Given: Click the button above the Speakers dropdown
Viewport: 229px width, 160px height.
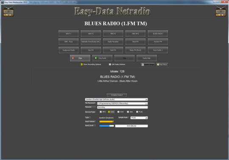Looking at the screenshot, I should [117, 95].
